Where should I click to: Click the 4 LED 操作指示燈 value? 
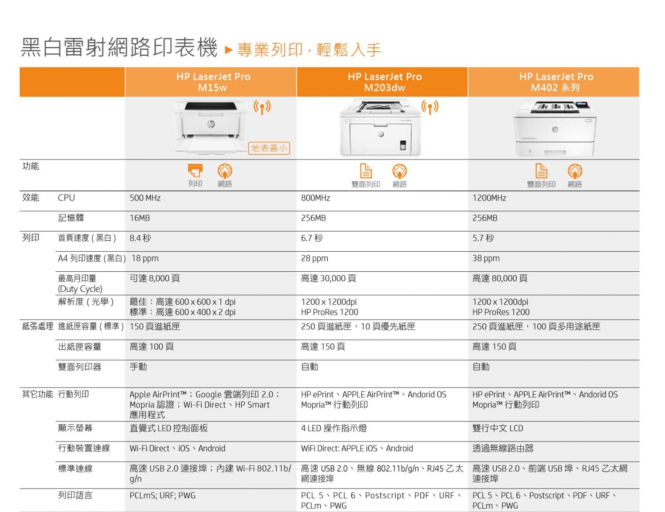334,428
